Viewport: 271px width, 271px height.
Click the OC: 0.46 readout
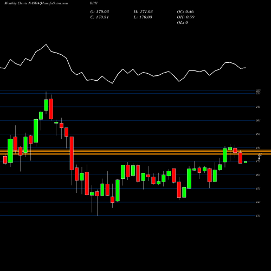pos(185,11)
